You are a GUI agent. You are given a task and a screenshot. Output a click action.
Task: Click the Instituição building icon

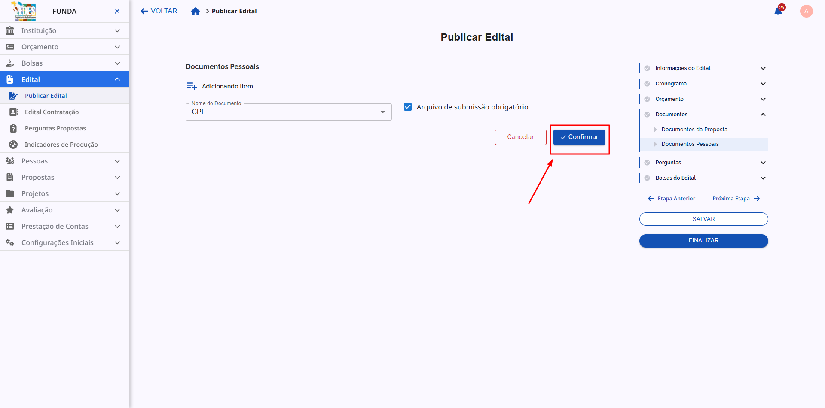(10, 30)
